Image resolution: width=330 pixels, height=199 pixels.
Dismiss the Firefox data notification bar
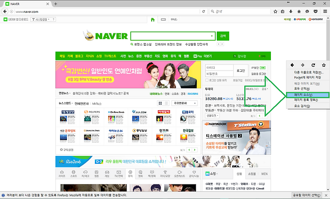tap(326, 195)
